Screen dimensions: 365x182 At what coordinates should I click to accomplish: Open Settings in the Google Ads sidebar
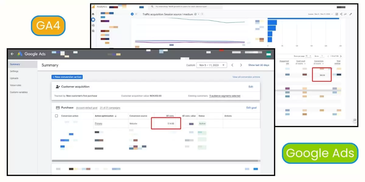point(14,71)
